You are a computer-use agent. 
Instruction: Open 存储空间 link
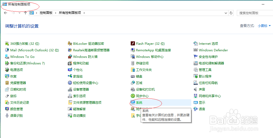point(142,63)
